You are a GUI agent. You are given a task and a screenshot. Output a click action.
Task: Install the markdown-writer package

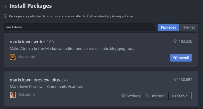pos(181,58)
